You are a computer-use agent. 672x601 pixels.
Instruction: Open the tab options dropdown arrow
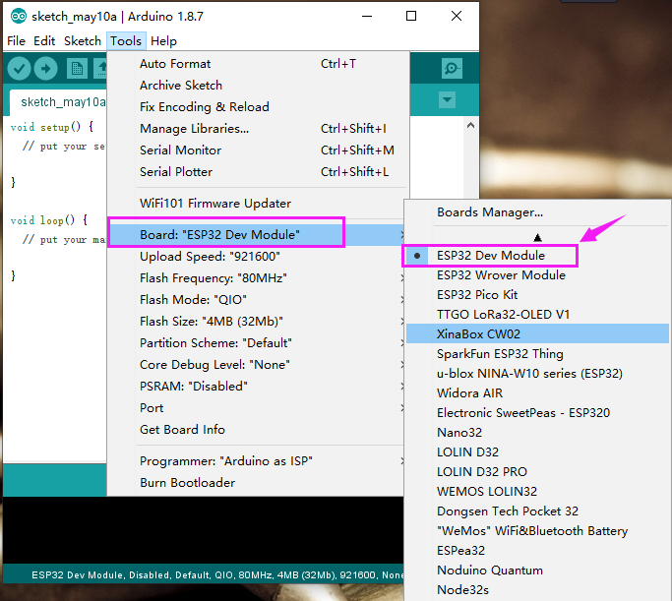point(447,99)
